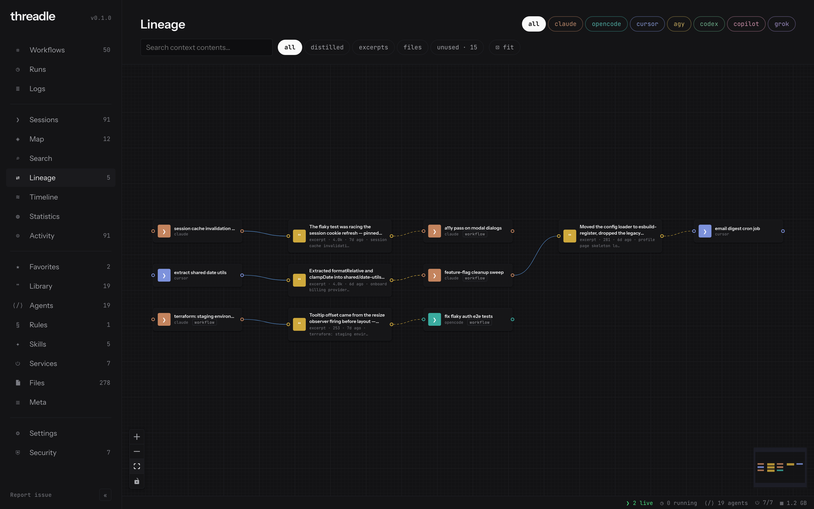Click the Search context contents field
814x509 pixels.
click(206, 48)
